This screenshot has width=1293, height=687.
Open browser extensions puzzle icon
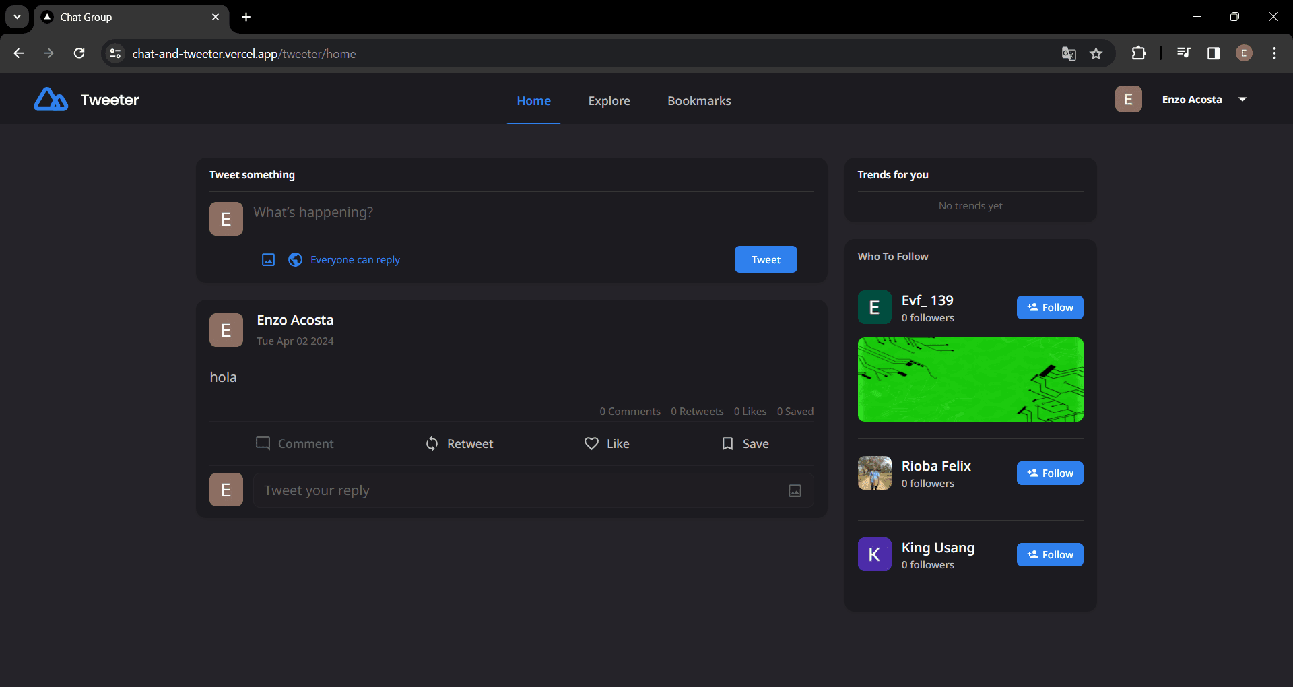pos(1138,54)
